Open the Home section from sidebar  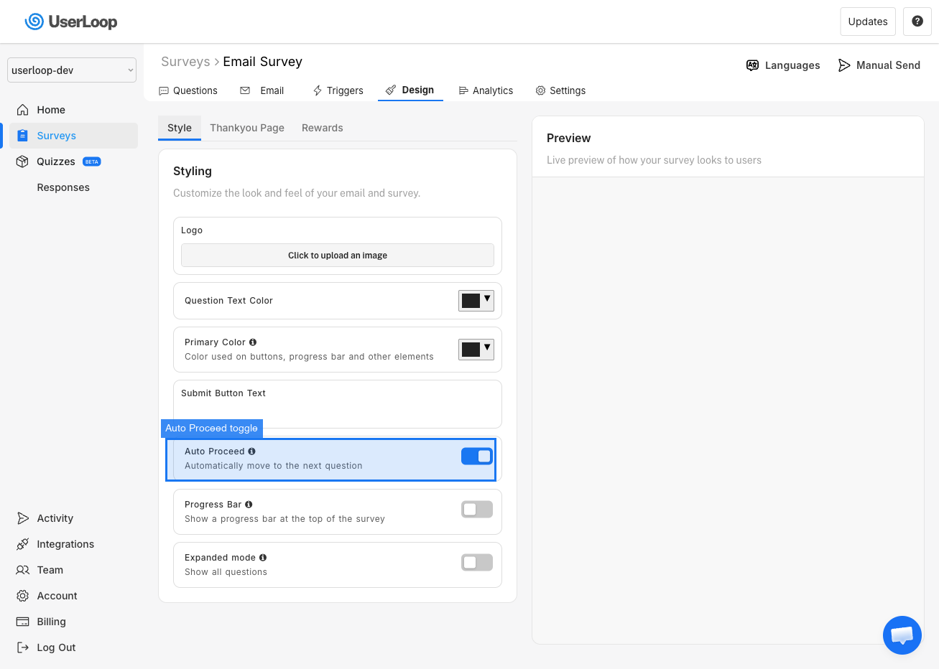point(50,109)
